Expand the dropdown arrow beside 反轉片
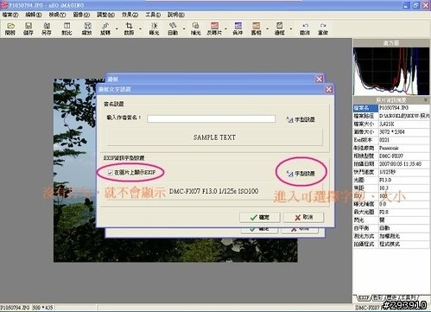Screen dimensions: 431x312 tap(225, 29)
